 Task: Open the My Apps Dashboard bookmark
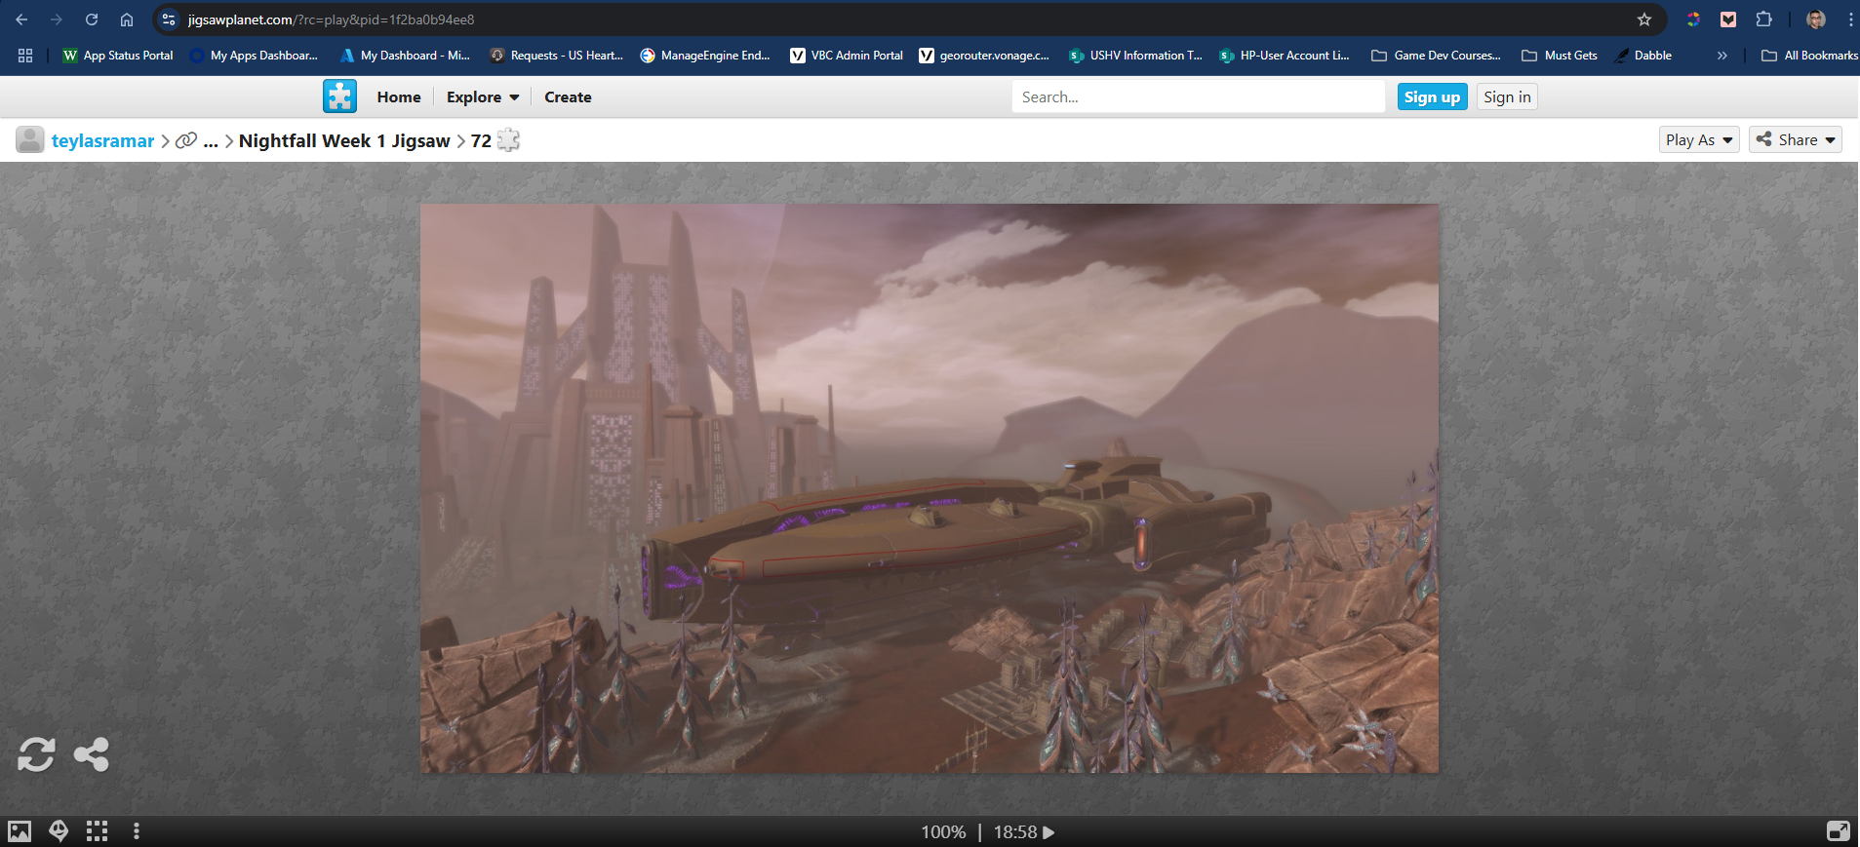(x=254, y=56)
